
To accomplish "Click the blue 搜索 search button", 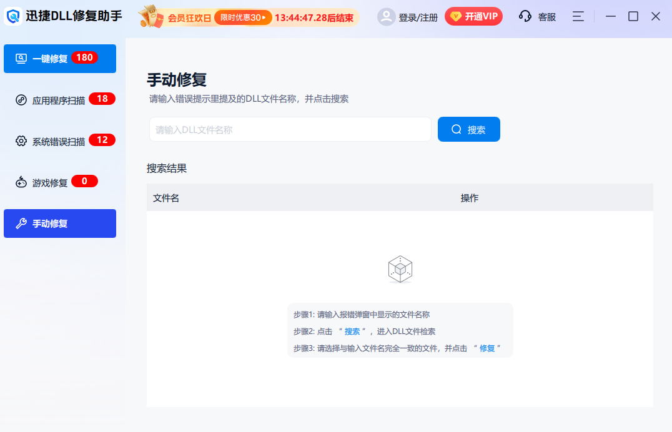I will (468, 129).
